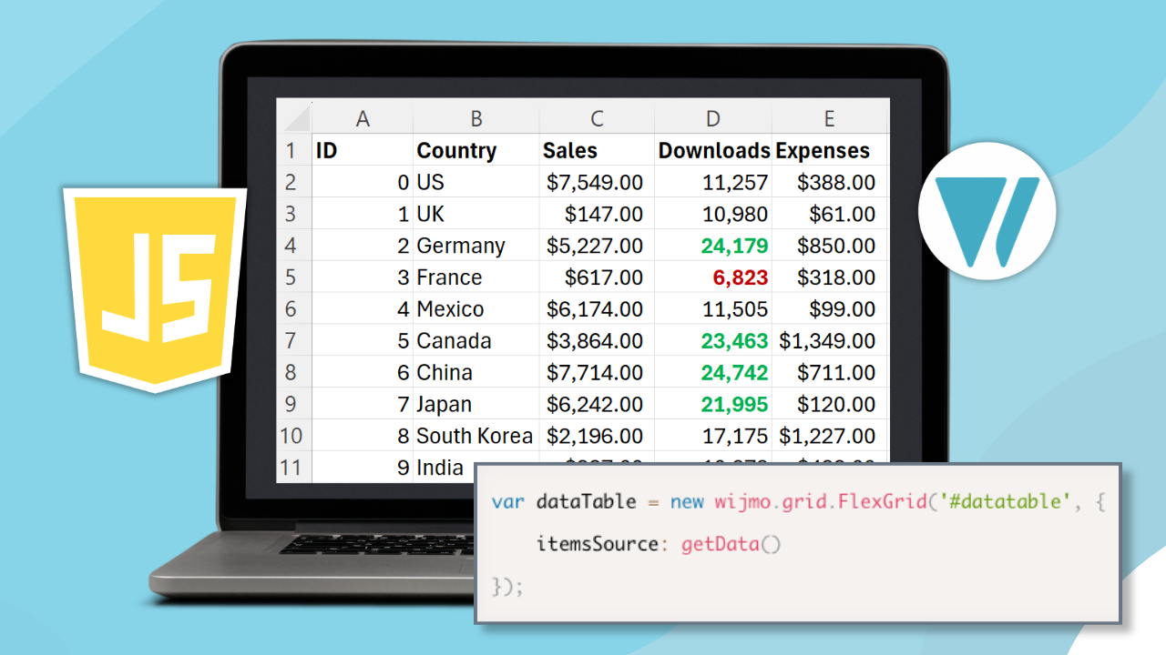Click the $850.00 expenses value
The image size is (1166, 655).
pyautogui.click(x=836, y=247)
